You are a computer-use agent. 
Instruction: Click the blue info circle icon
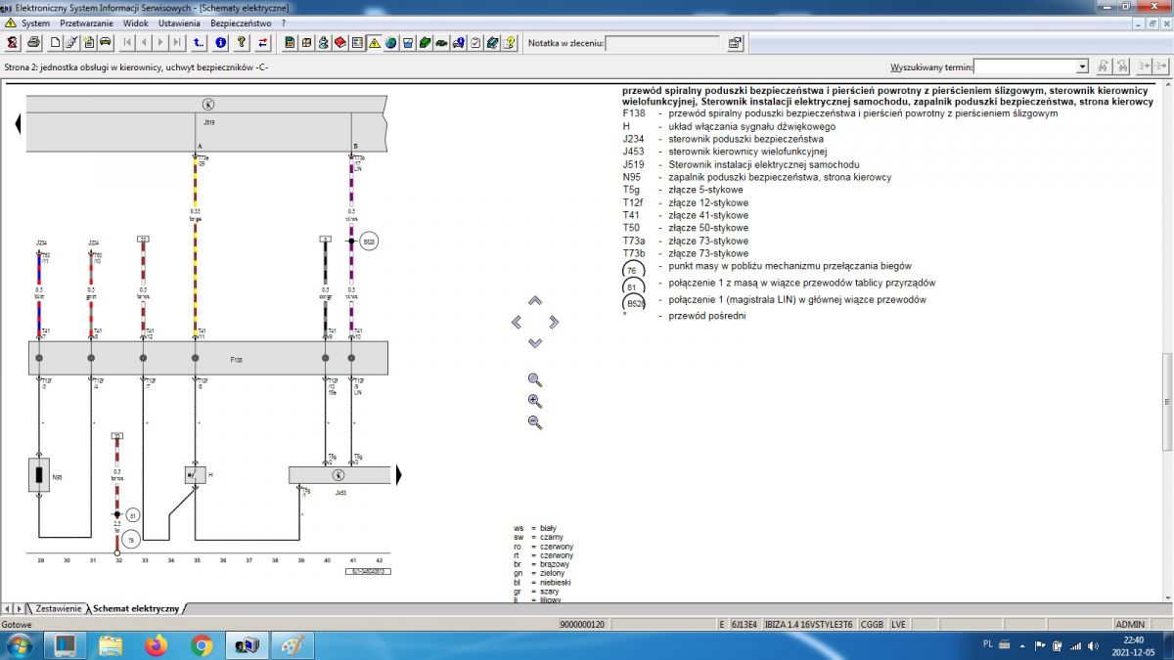coord(220,43)
